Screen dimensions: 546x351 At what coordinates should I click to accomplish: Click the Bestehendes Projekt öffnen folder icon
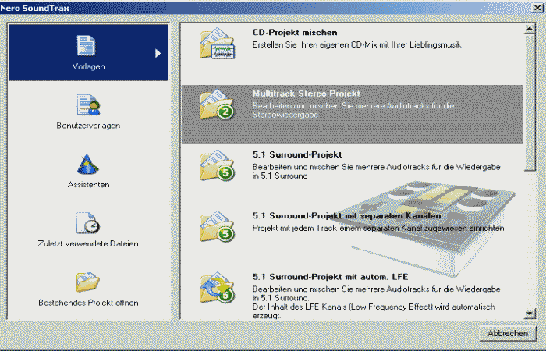pos(87,282)
